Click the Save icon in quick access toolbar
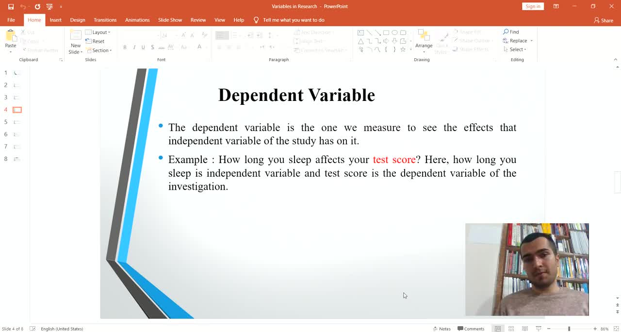The height and width of the screenshot is (332, 621). 11,6
